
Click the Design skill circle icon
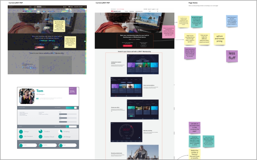pos(21,131)
